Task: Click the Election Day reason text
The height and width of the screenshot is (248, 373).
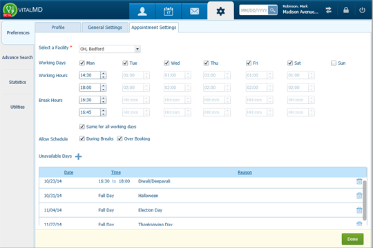Action: pos(150,210)
